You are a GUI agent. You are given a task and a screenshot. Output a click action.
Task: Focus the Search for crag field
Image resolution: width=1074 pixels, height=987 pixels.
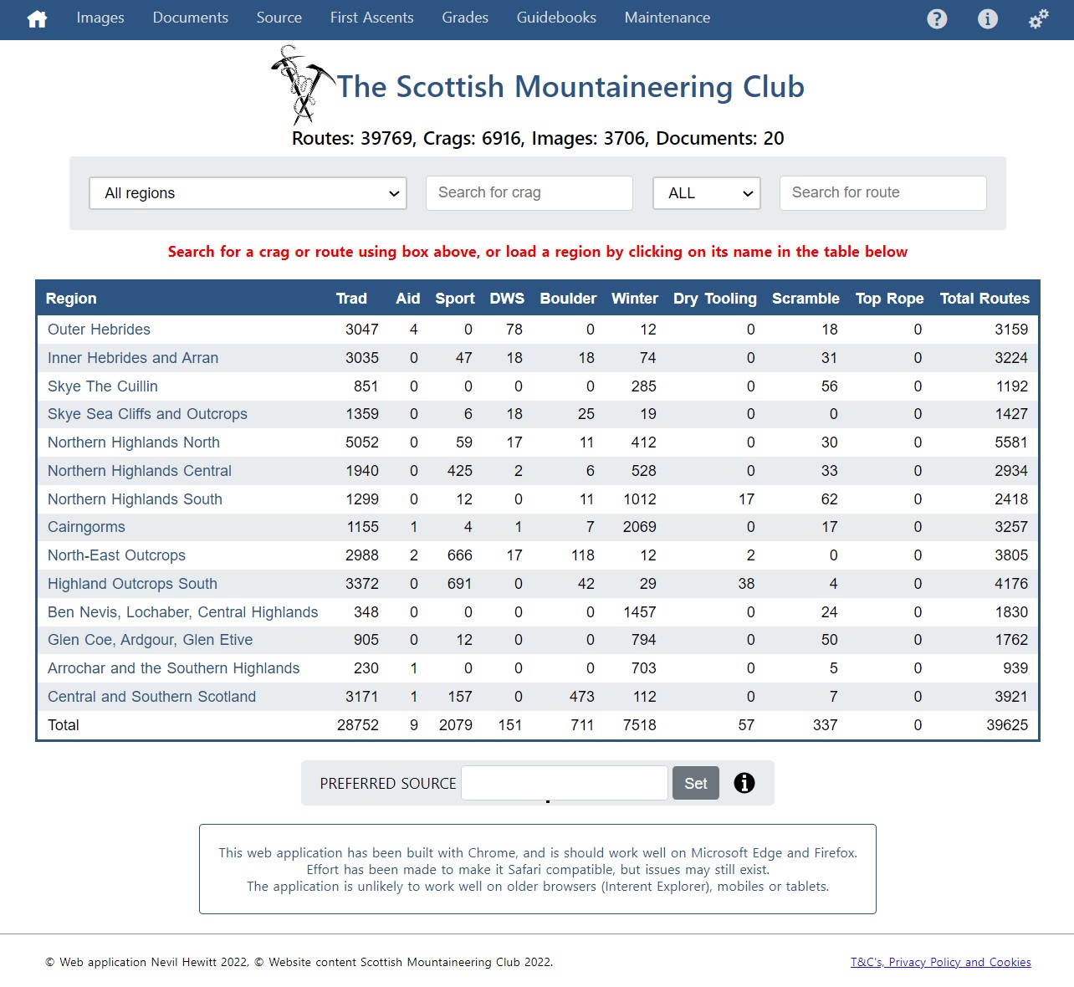529,193
